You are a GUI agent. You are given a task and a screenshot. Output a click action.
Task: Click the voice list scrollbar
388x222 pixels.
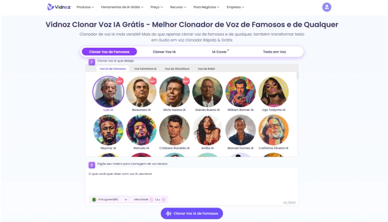[297, 75]
